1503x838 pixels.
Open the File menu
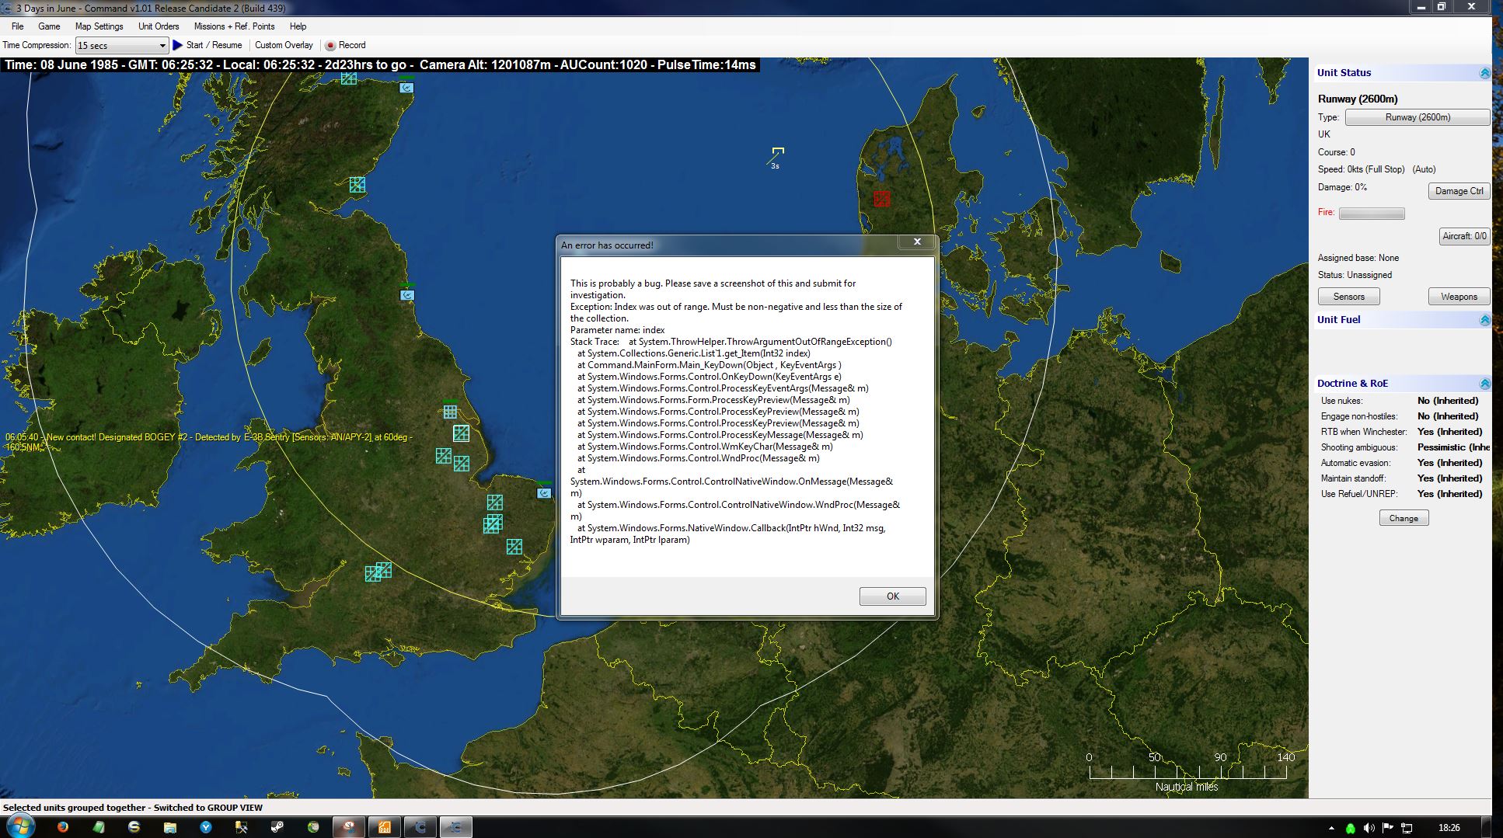pos(17,26)
